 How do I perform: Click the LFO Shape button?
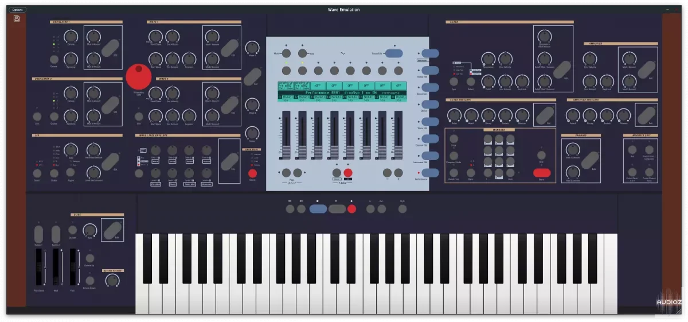[54, 173]
